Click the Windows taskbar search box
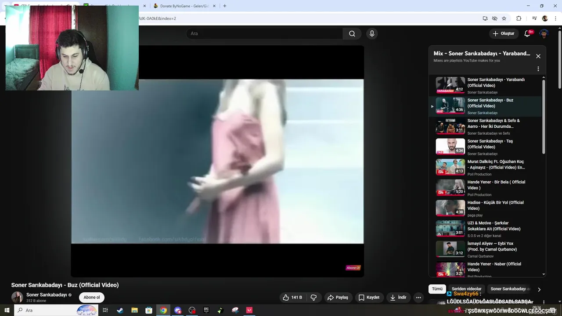562x316 pixels. (56, 310)
